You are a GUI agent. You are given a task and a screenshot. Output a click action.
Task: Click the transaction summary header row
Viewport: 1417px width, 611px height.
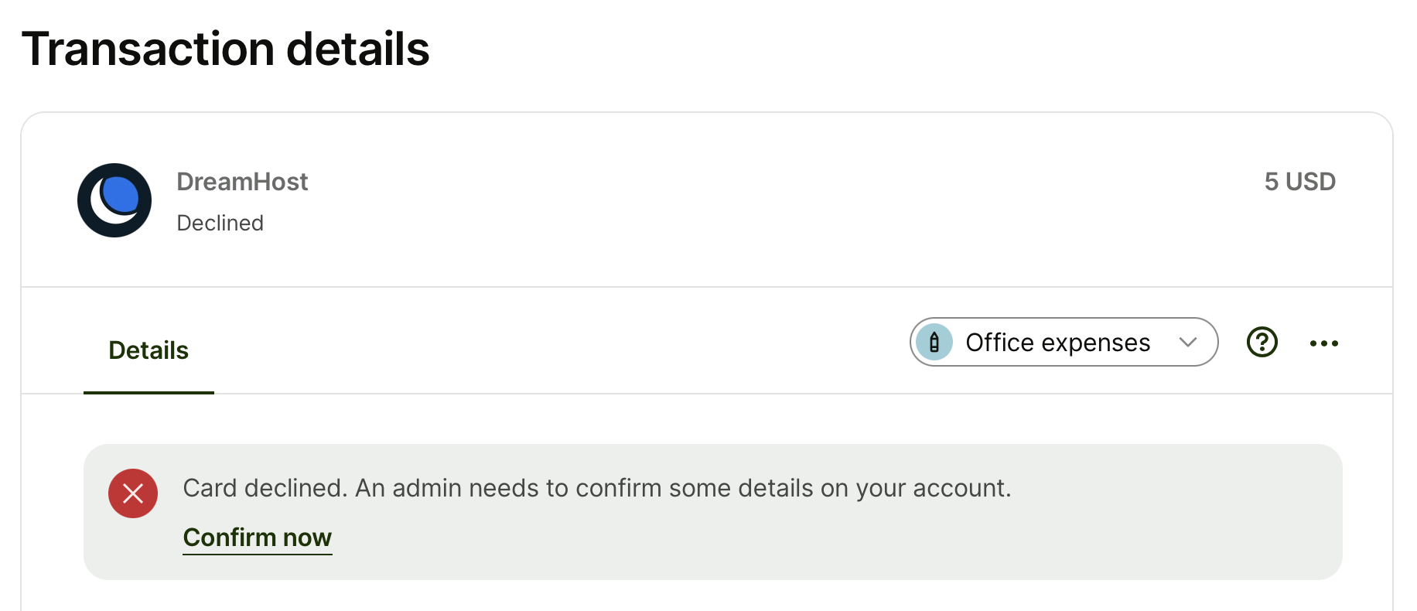707,200
